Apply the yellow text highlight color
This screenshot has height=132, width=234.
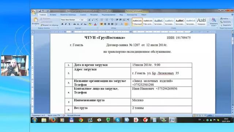[90, 24]
